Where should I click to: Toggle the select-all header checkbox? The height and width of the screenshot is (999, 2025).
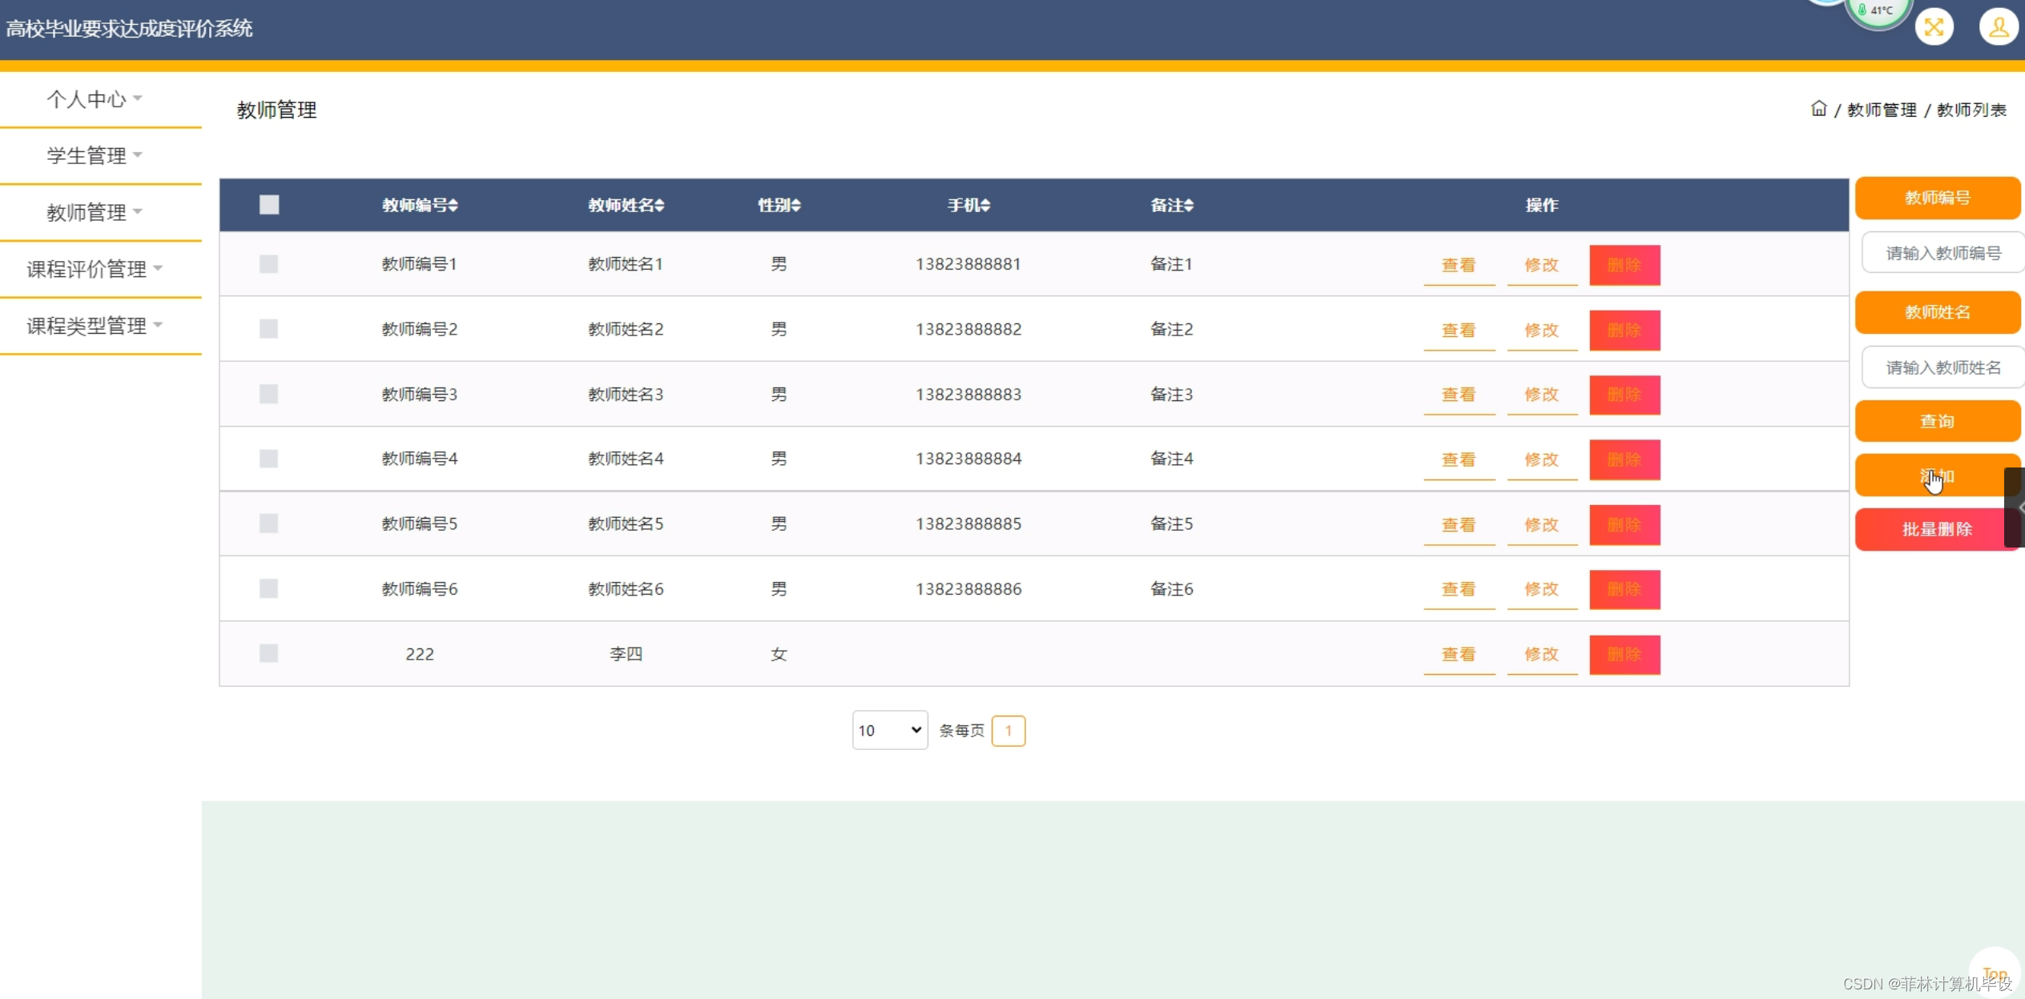[x=269, y=205]
